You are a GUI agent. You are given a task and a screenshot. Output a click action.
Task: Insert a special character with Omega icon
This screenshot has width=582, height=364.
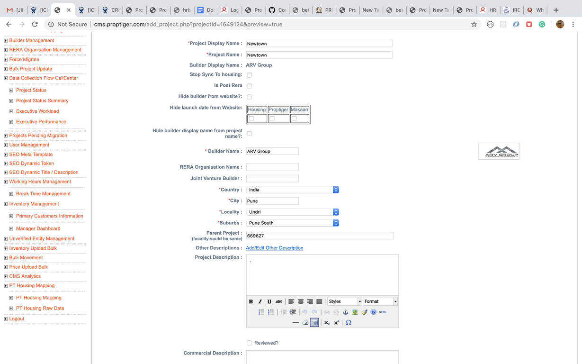pos(349,323)
